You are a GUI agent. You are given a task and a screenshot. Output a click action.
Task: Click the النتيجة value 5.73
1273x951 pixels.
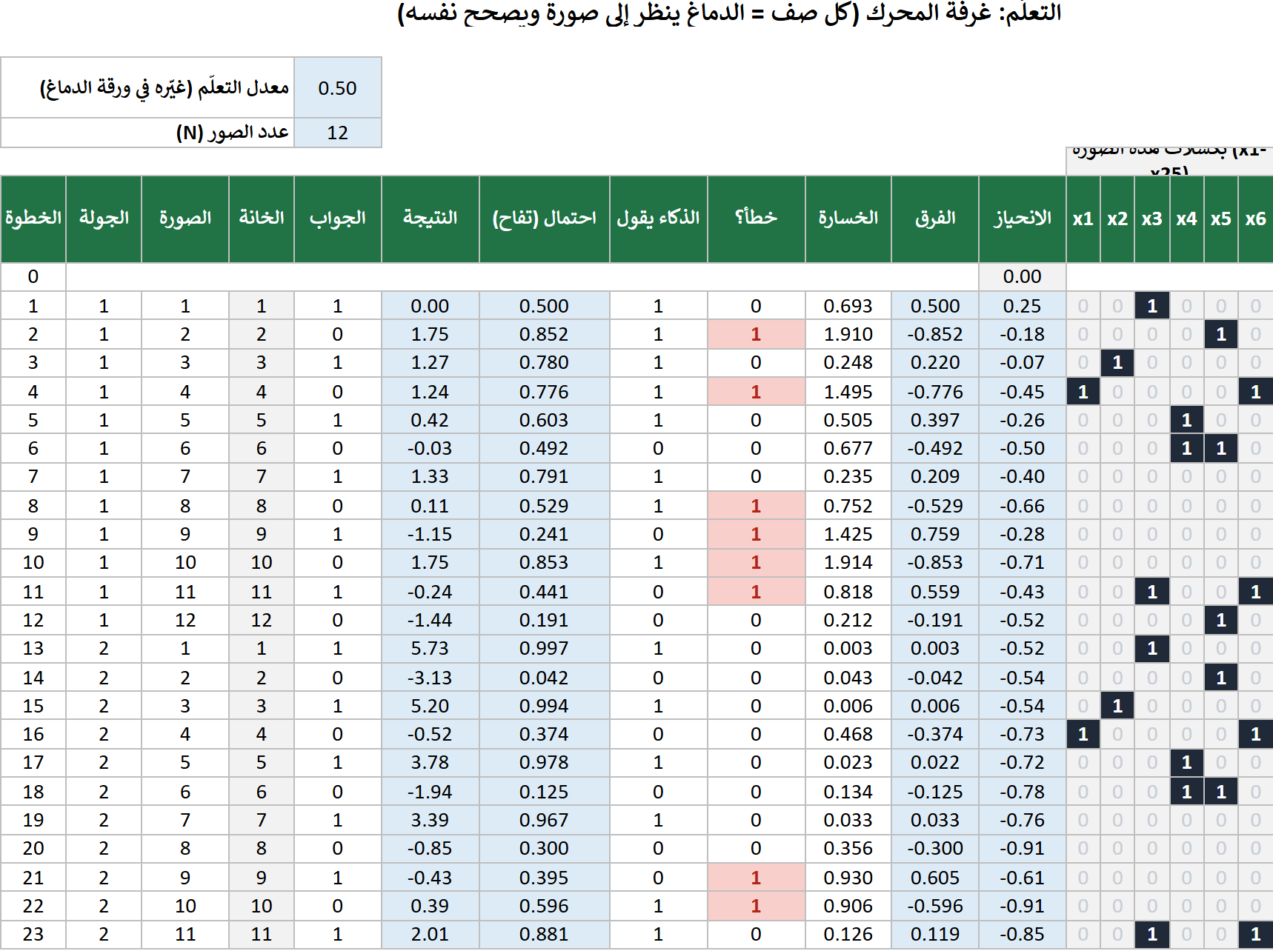pyautogui.click(x=431, y=648)
